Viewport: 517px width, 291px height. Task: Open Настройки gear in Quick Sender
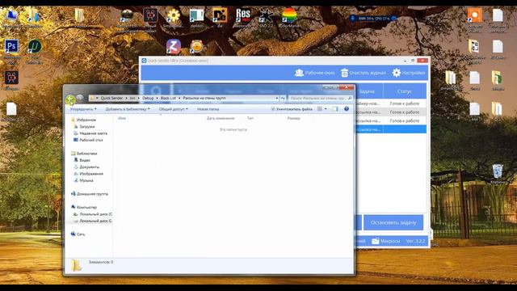tap(409, 73)
